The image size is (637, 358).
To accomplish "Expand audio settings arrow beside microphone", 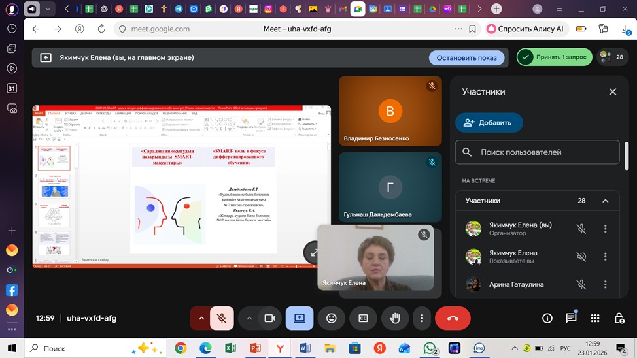I will pyautogui.click(x=201, y=318).
